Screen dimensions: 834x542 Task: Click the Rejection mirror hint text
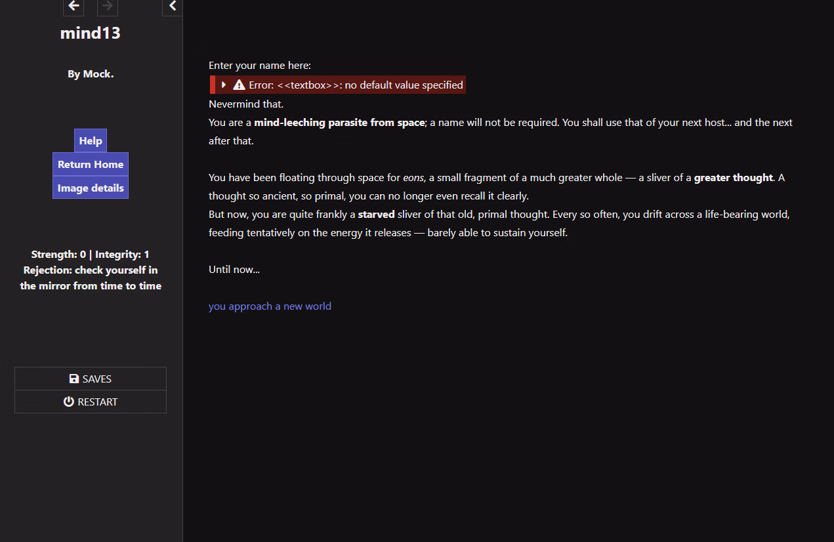click(x=91, y=278)
